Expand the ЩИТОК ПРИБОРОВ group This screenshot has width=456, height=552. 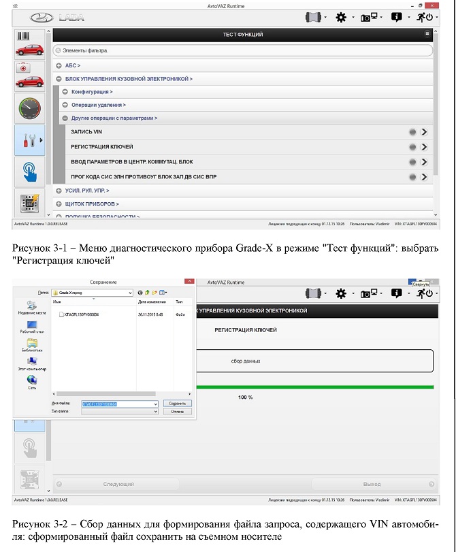pyautogui.click(x=59, y=204)
